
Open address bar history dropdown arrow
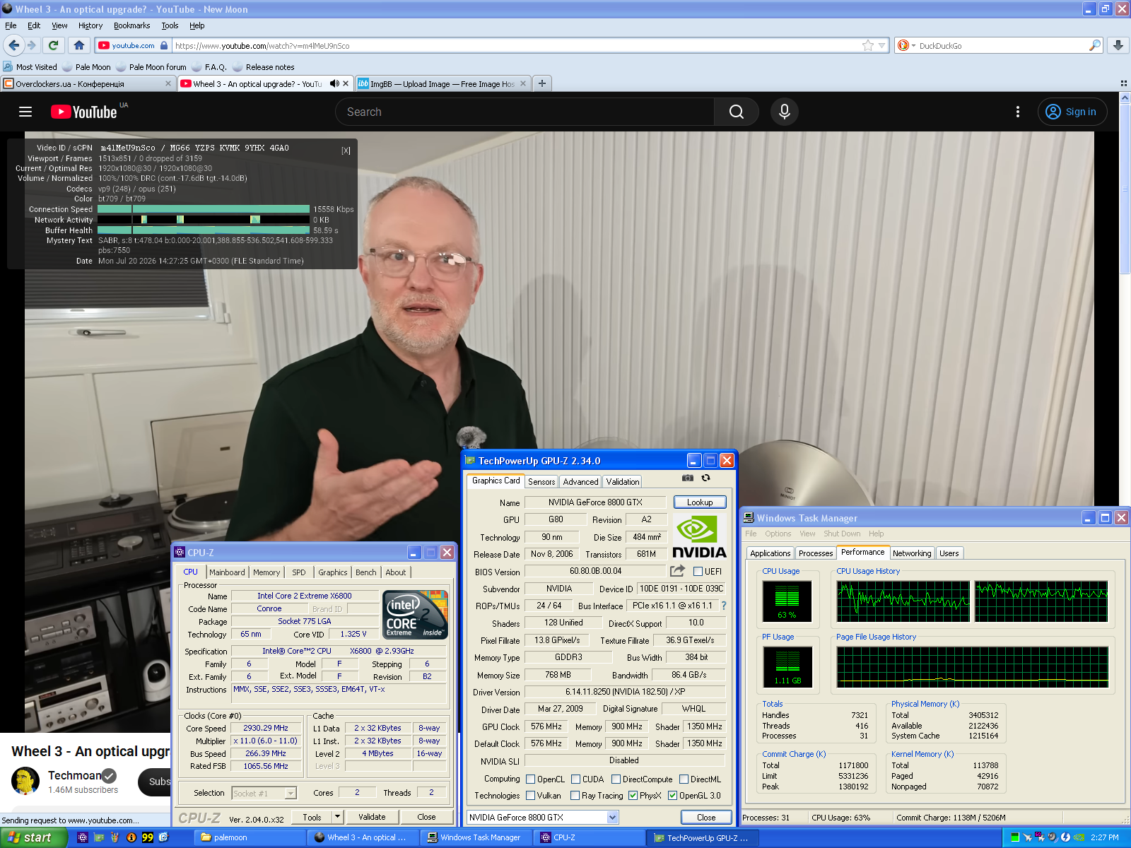(882, 45)
